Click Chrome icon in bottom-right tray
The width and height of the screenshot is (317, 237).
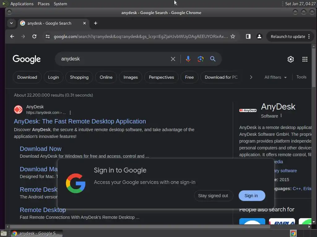(293, 233)
